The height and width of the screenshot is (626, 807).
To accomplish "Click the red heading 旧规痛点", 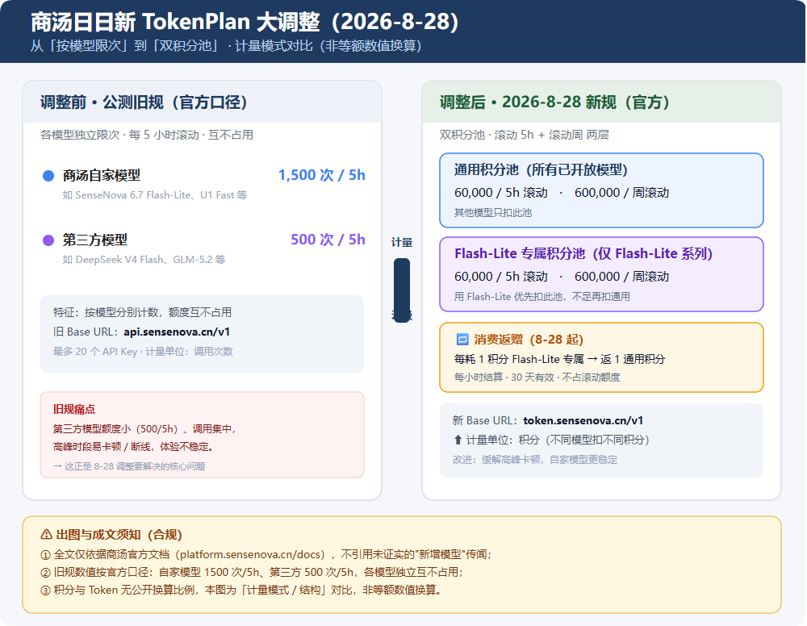I will [x=74, y=410].
